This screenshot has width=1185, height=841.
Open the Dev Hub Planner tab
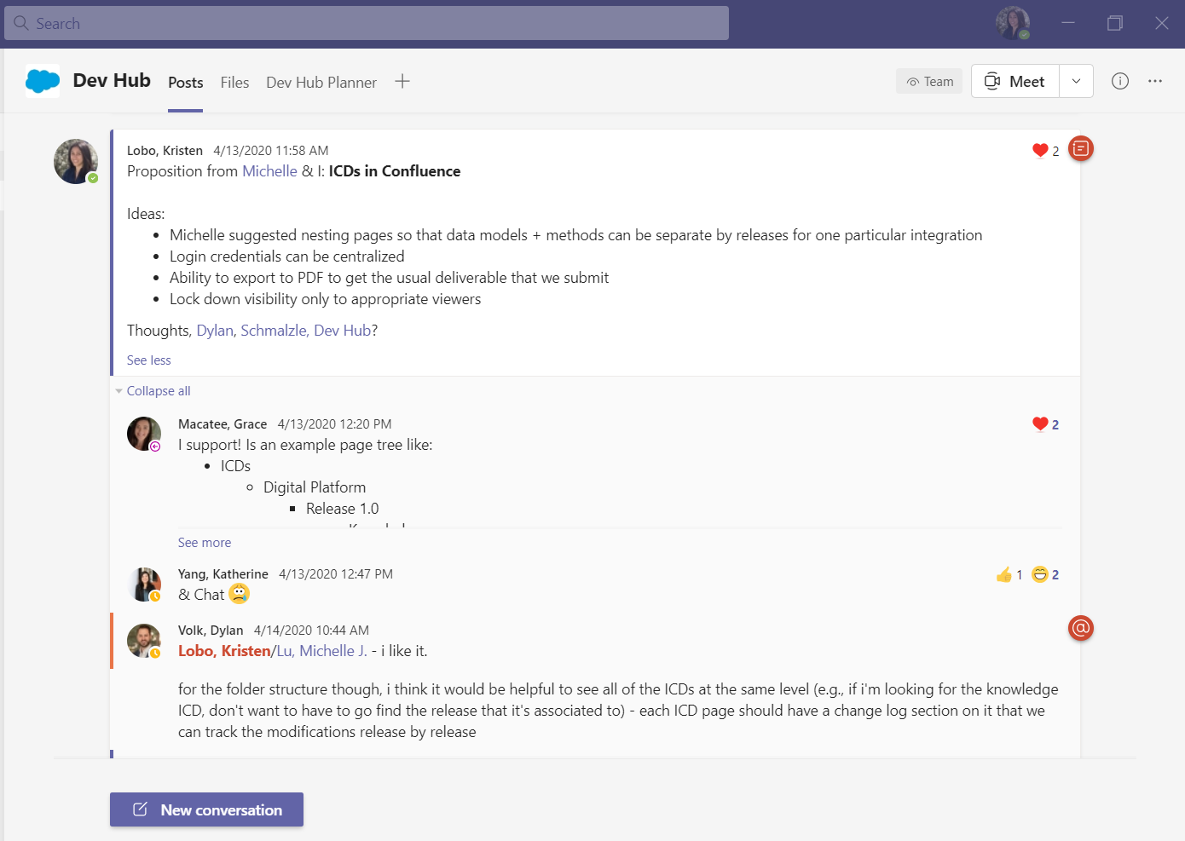point(321,83)
